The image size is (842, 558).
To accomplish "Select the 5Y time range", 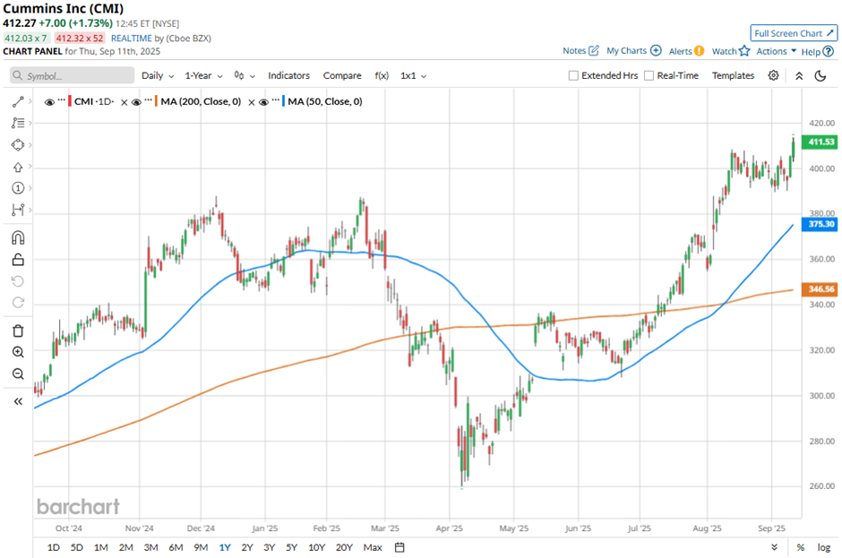I will pos(291,547).
